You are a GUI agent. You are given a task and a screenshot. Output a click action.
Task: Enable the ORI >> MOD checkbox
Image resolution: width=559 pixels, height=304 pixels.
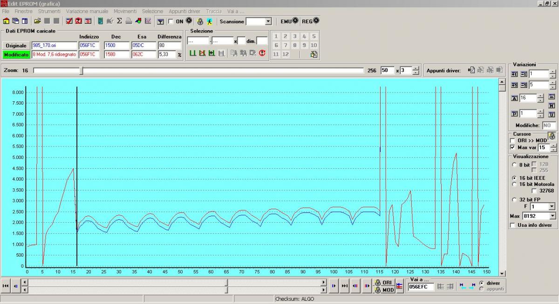pos(513,140)
